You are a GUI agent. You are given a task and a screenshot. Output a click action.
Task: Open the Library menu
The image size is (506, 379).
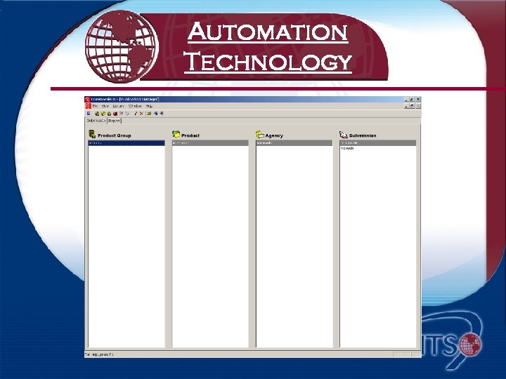[119, 106]
